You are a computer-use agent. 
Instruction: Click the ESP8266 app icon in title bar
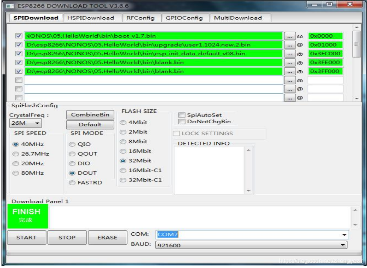tap(10, 6)
